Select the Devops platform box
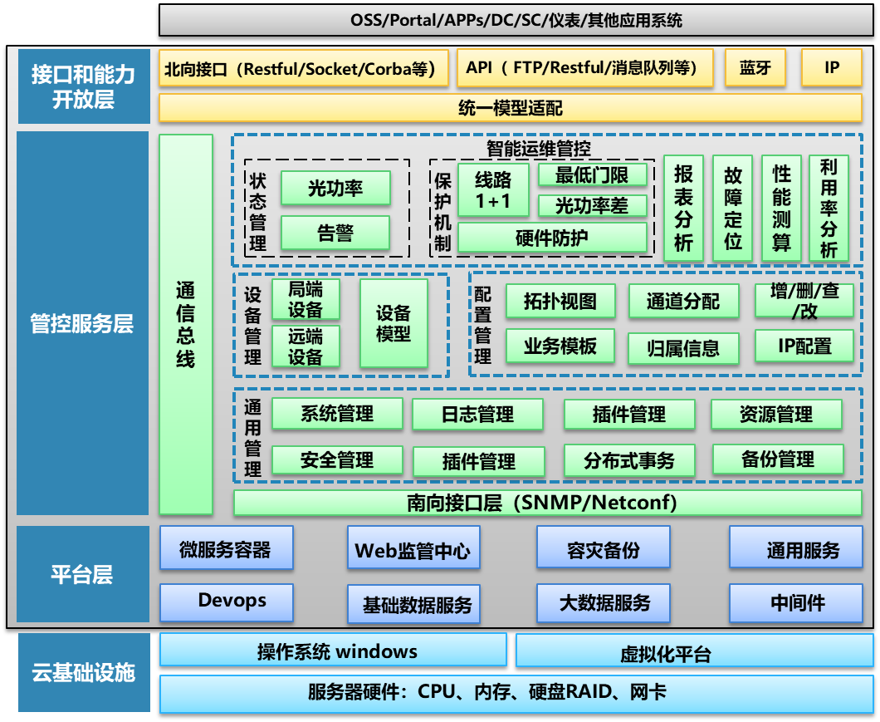This screenshot has width=880, height=722. 226,602
